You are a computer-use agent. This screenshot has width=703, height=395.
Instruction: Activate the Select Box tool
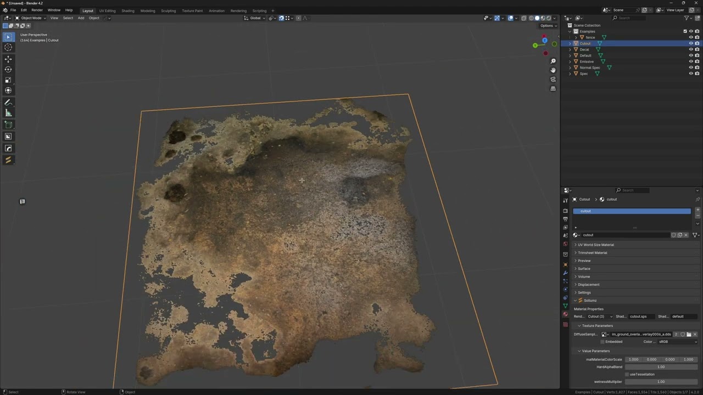point(8,37)
